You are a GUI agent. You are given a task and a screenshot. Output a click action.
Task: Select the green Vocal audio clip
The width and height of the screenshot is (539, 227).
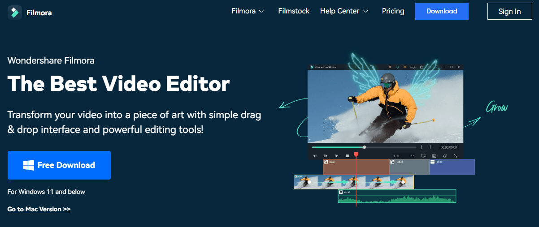(397, 196)
